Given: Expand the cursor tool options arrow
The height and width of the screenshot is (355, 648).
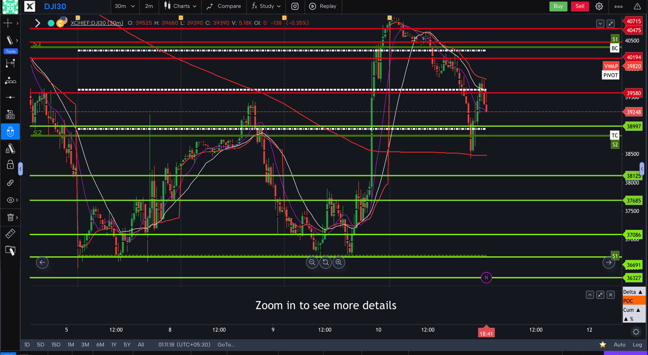Looking at the screenshot, I should point(17,23).
